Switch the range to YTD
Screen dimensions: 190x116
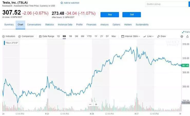[89, 36]
